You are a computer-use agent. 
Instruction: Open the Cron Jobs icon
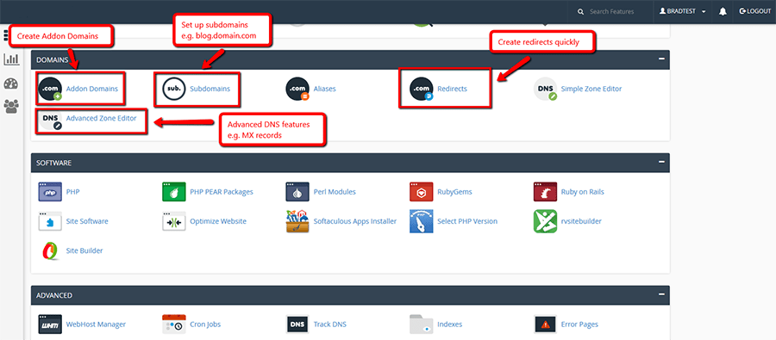click(173, 325)
